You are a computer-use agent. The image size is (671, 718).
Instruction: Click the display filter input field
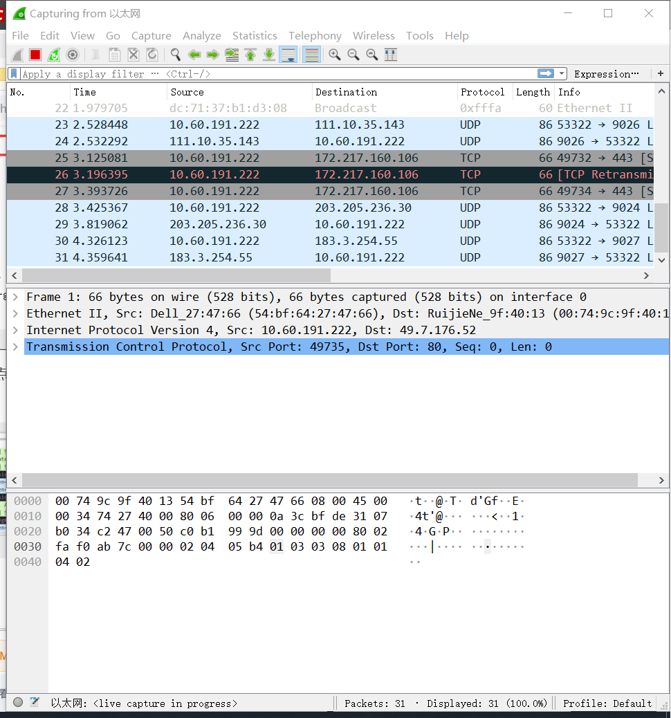point(279,74)
